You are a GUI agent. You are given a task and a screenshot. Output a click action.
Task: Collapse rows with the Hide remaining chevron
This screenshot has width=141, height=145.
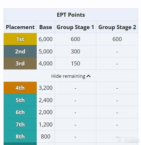[89, 76]
